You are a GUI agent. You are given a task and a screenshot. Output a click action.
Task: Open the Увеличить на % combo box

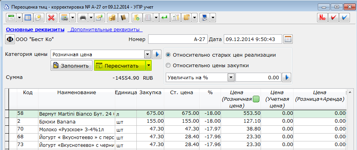point(231,78)
